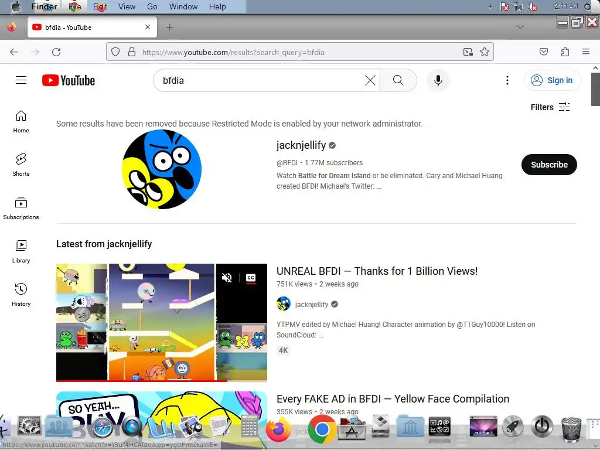Open the Trash in the dock

[x=571, y=429]
